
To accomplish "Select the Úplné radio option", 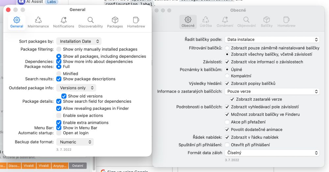I will pyautogui.click(x=227, y=70).
